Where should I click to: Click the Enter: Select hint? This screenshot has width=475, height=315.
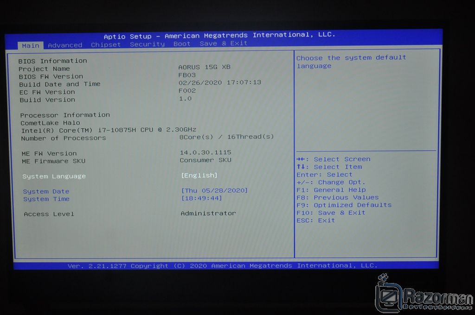click(x=324, y=175)
